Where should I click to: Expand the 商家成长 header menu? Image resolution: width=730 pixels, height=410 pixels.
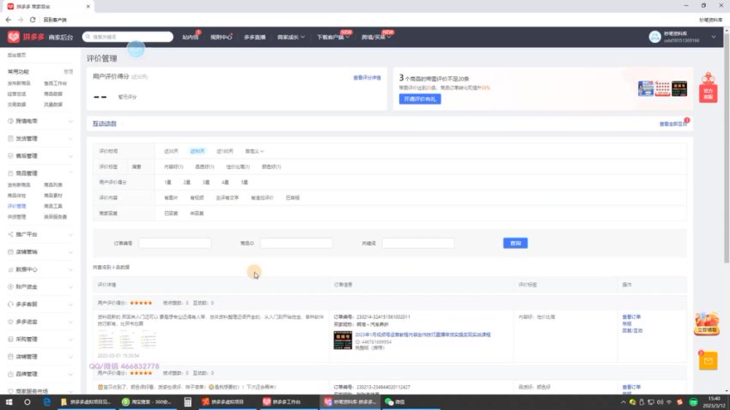point(290,37)
